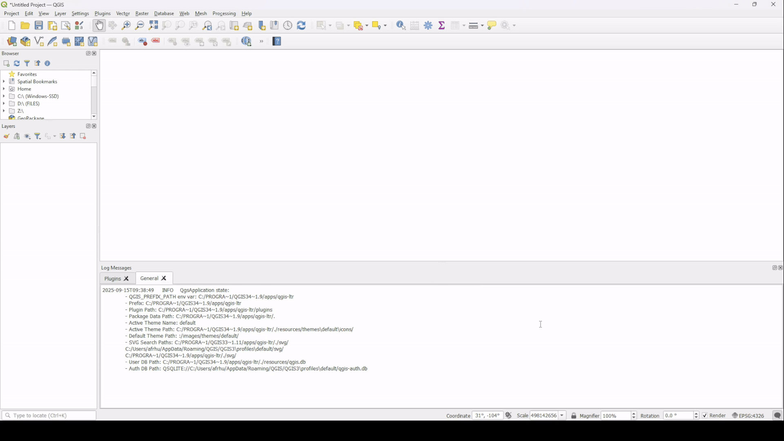The width and height of the screenshot is (784, 441).
Task: Expand the Z:\ drive node
Action: (x=4, y=111)
